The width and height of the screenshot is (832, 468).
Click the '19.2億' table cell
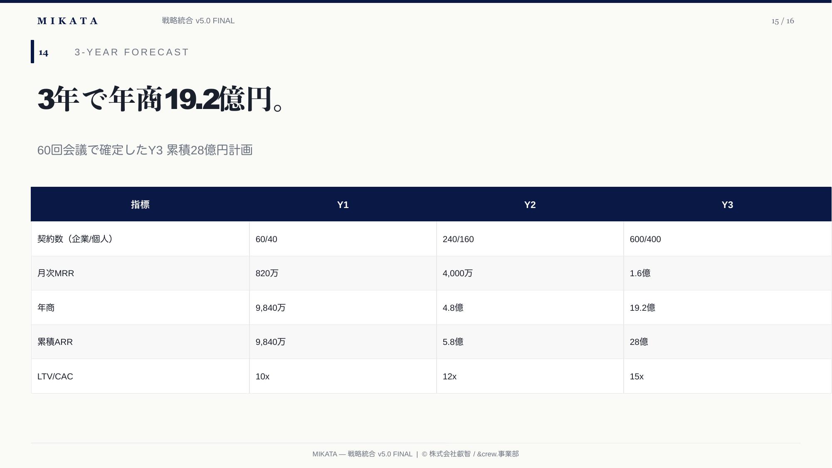coord(728,307)
